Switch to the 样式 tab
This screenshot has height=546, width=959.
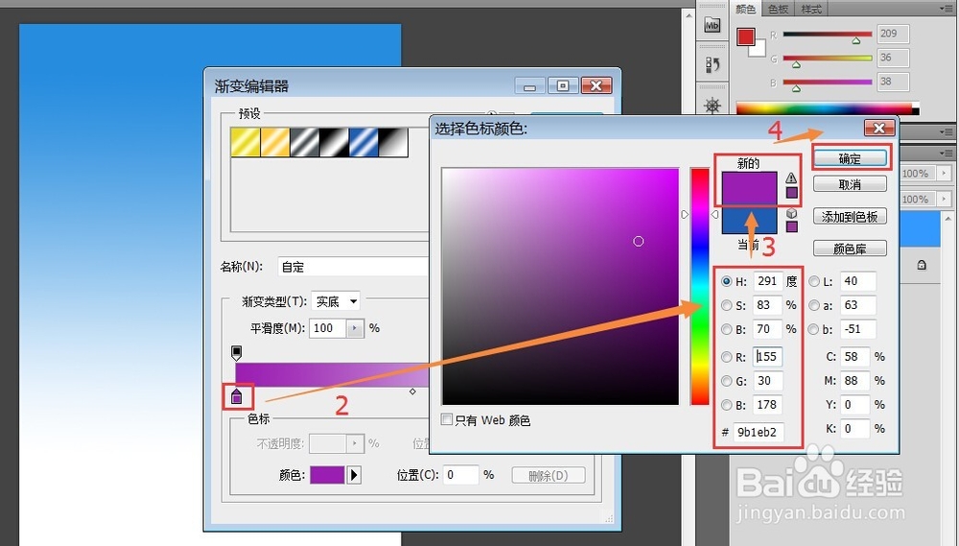[811, 10]
